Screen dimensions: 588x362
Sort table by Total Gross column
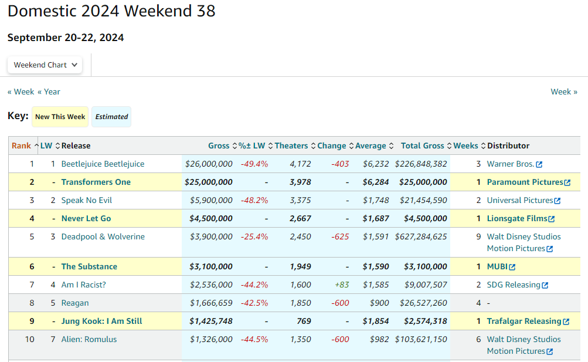tap(426, 146)
